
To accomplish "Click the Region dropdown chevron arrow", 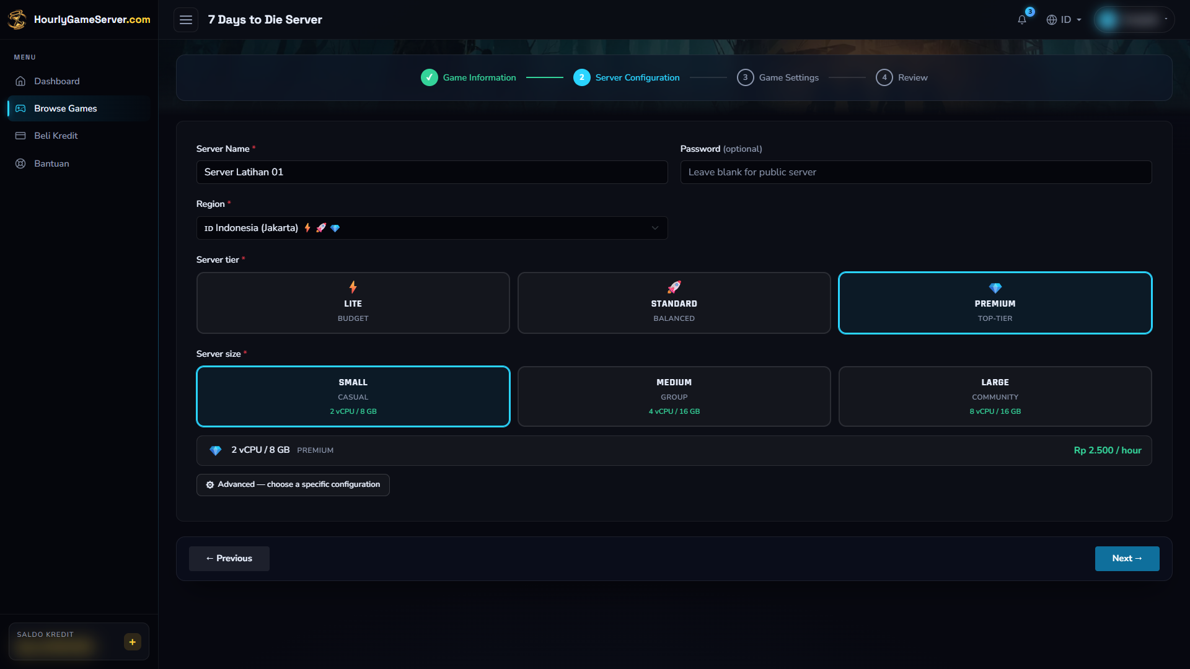I will click(x=655, y=228).
